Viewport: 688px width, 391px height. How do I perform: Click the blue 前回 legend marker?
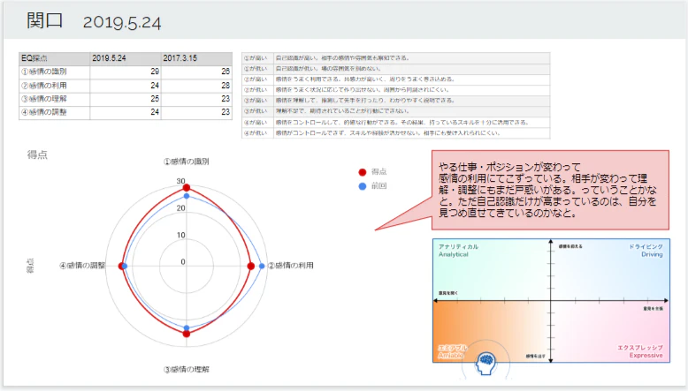362,186
